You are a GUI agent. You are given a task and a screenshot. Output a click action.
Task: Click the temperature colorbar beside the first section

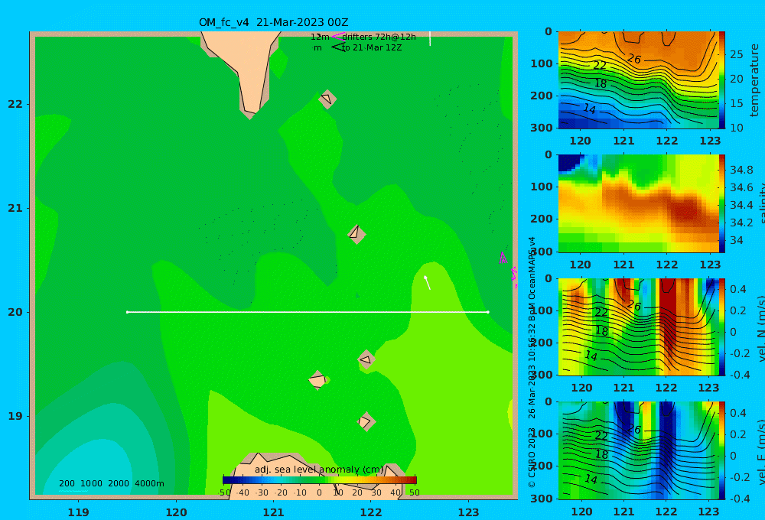(722, 80)
